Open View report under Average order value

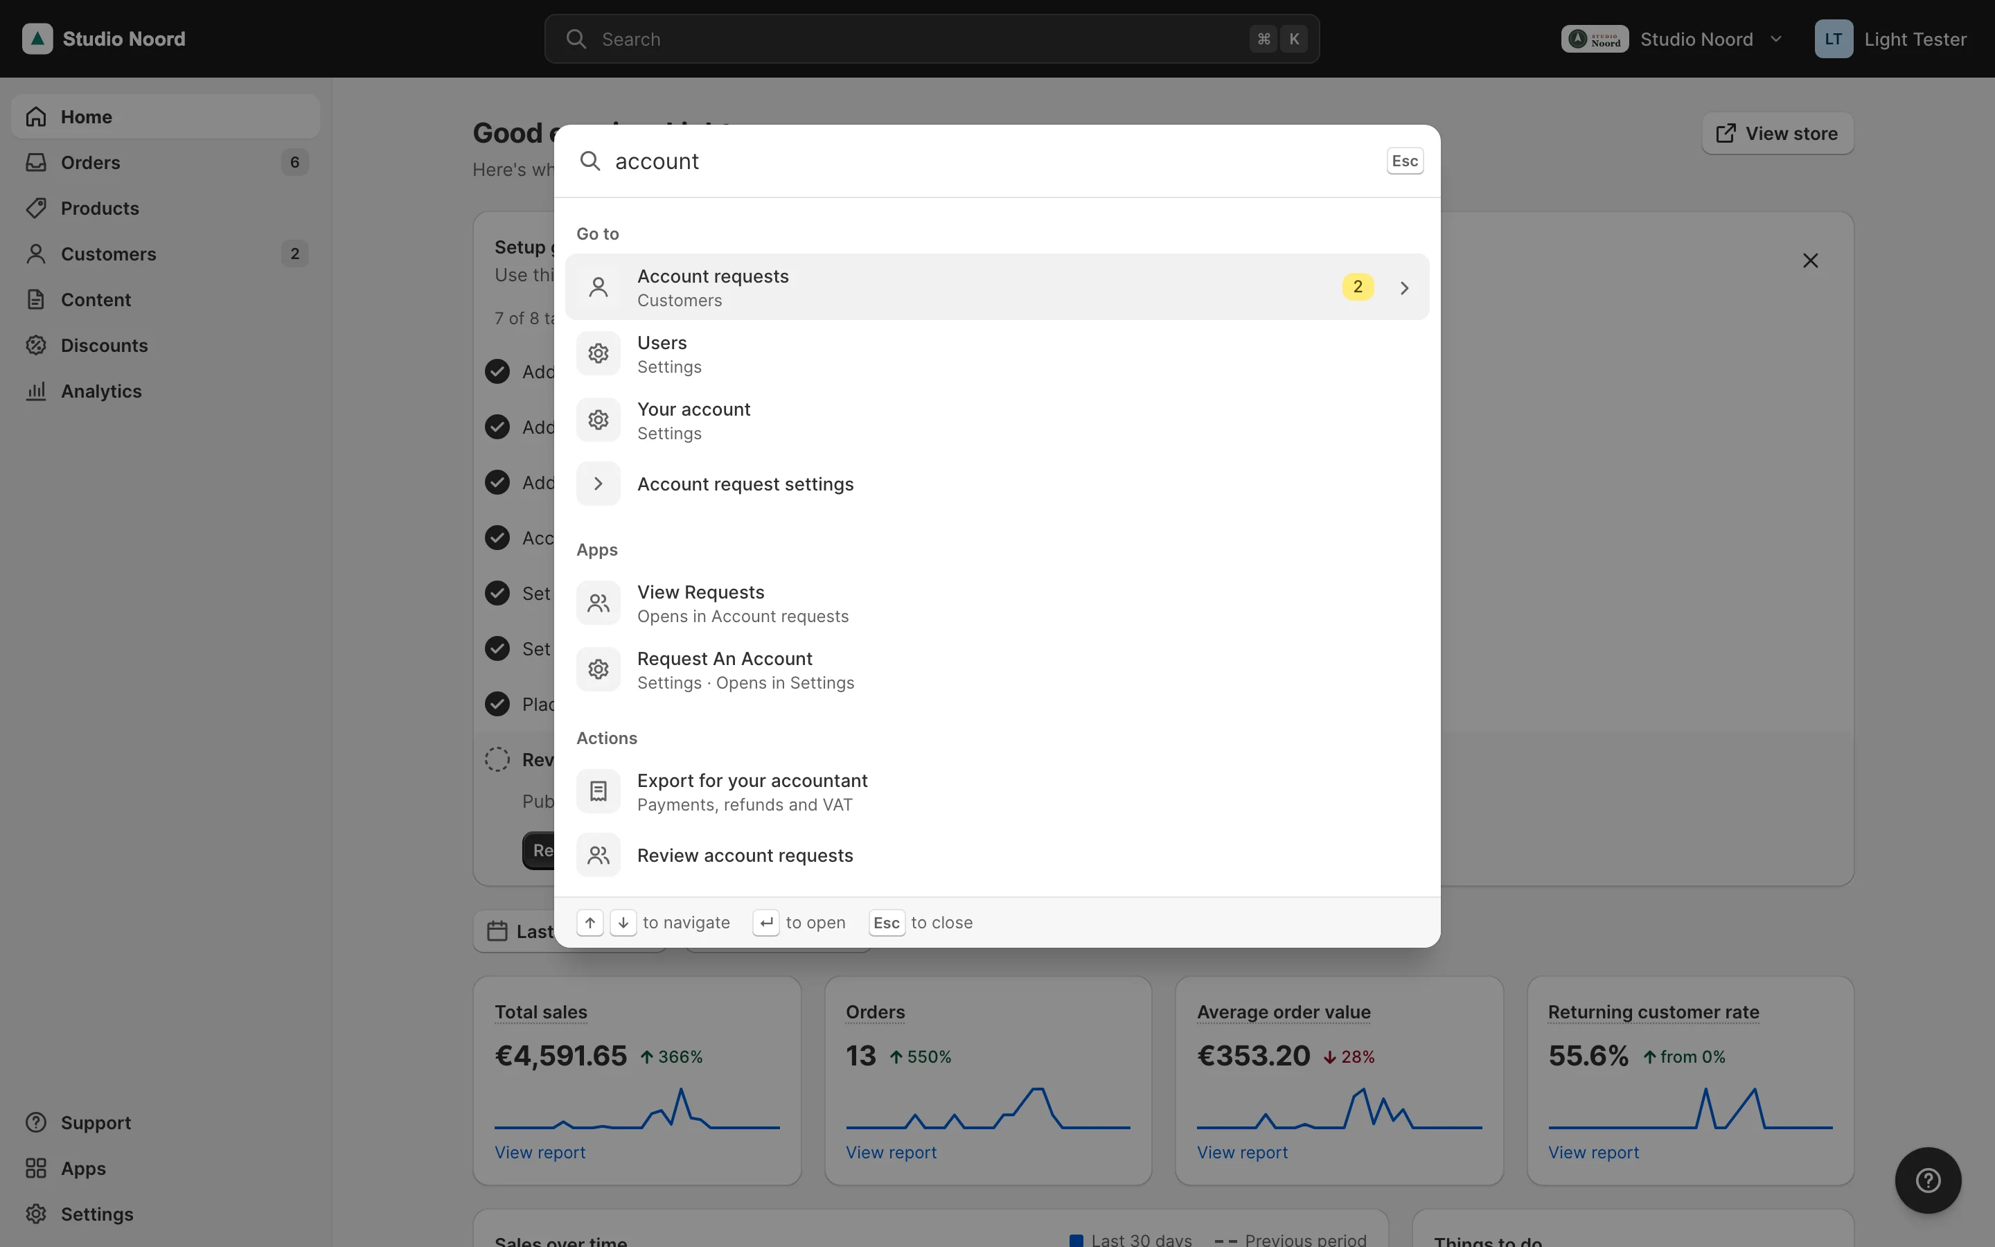(1242, 1152)
